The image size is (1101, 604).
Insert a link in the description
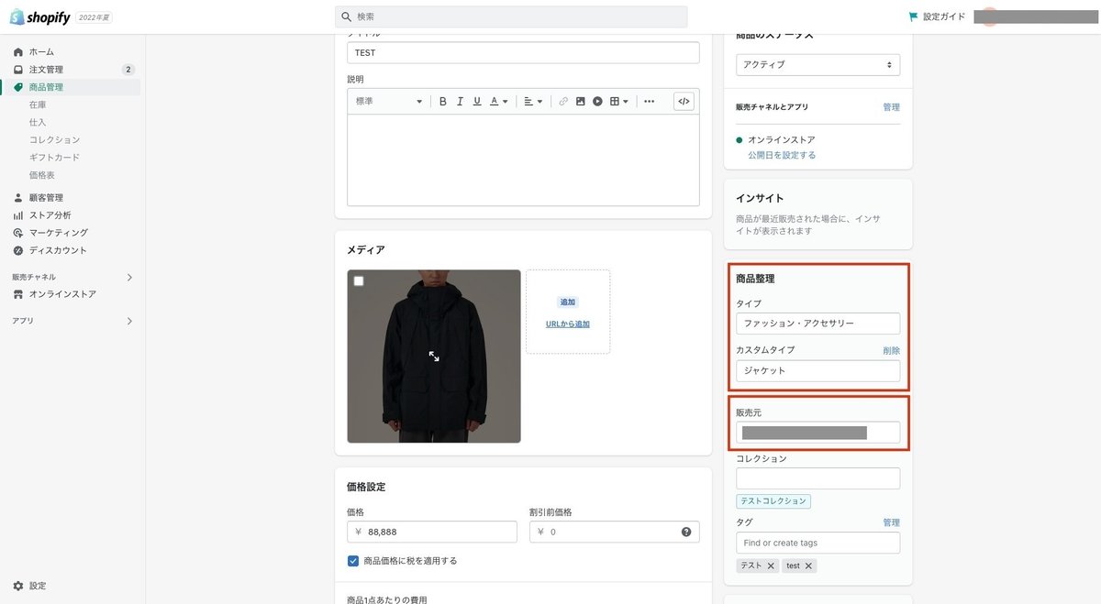click(x=563, y=102)
